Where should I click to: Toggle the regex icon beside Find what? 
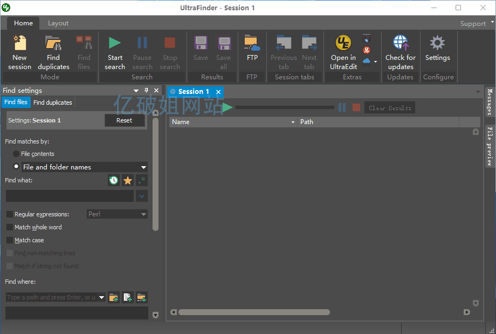[x=142, y=180]
